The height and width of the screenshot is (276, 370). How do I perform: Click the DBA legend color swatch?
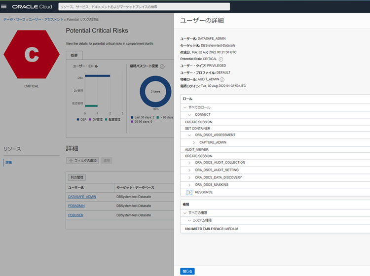[78, 119]
